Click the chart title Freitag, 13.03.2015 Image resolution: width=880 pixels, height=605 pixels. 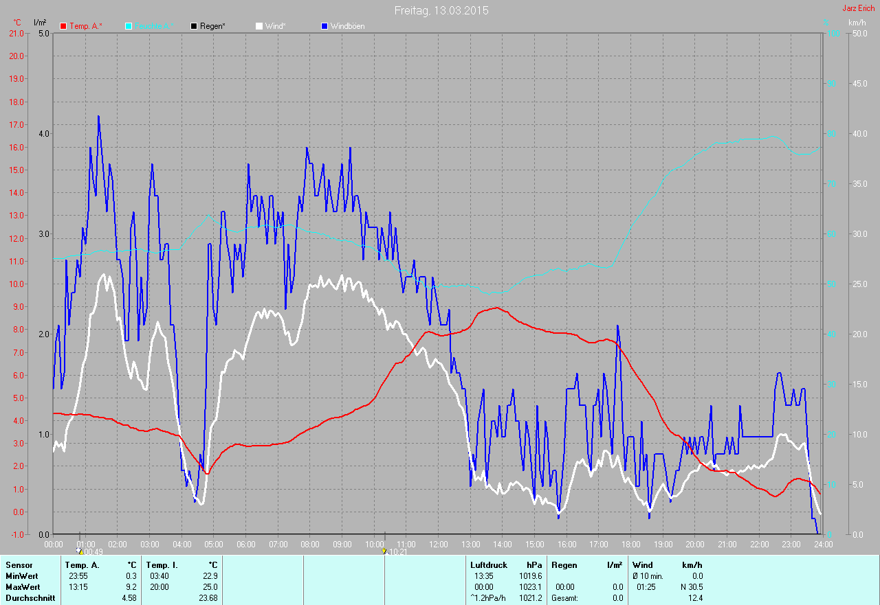442,10
